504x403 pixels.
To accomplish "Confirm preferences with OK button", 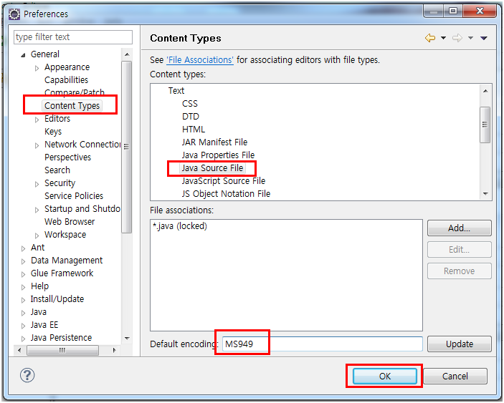I will click(x=384, y=376).
